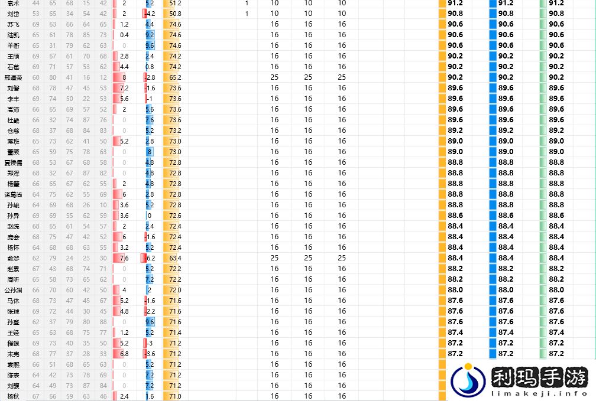
Task: Select the name cell 诸葛尚
Action: pyautogui.click(x=13, y=194)
